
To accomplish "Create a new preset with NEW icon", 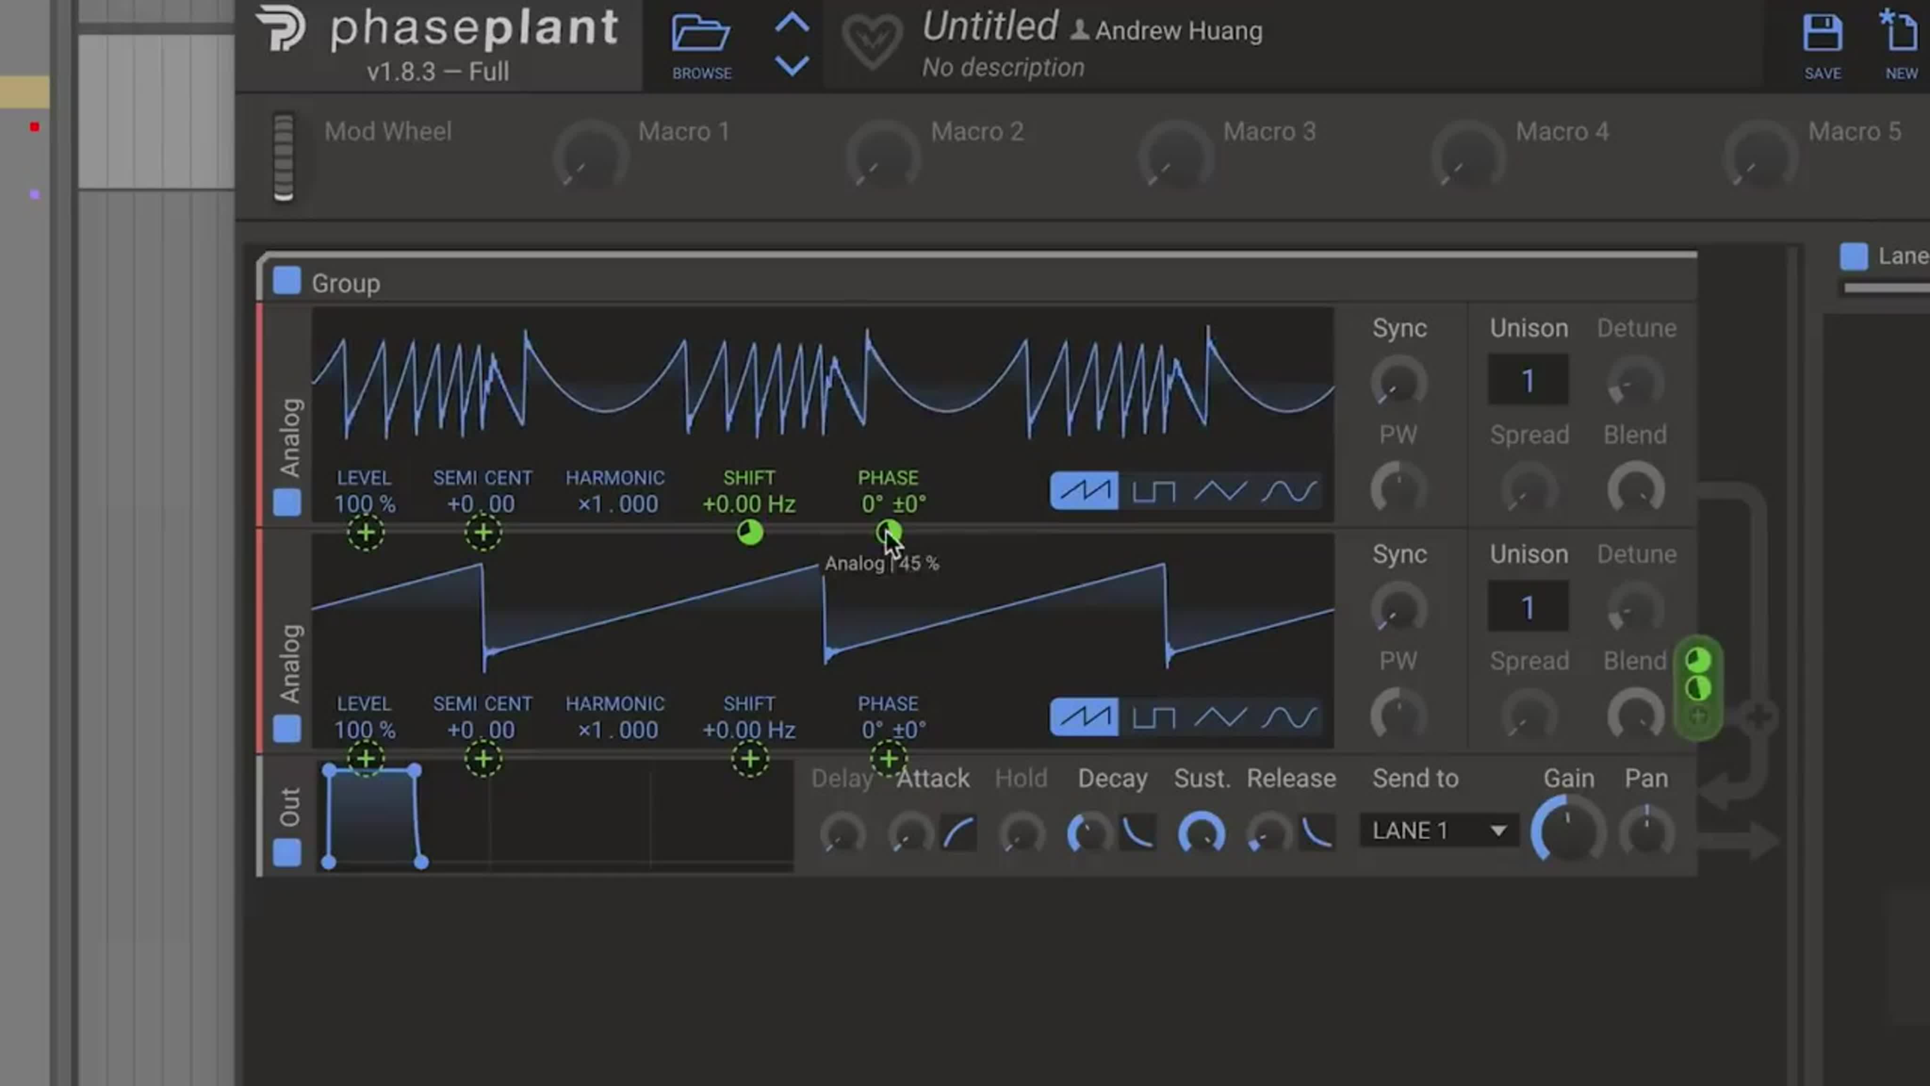I will coord(1901,34).
